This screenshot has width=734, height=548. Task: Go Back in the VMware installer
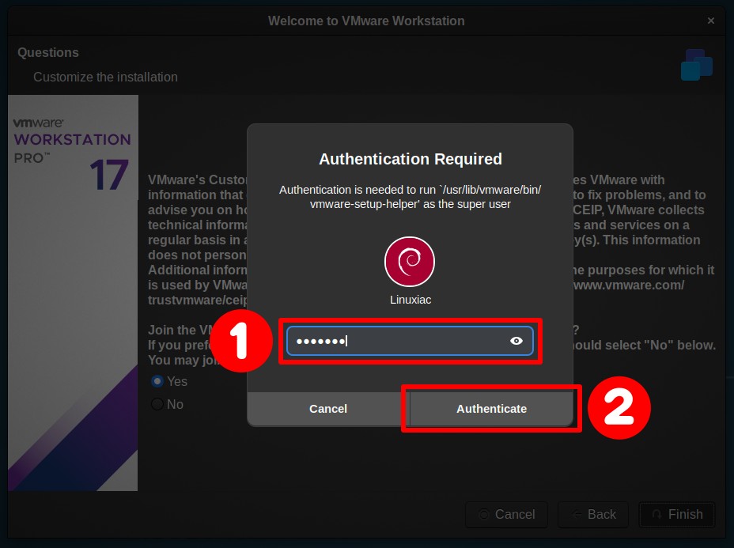(x=593, y=514)
